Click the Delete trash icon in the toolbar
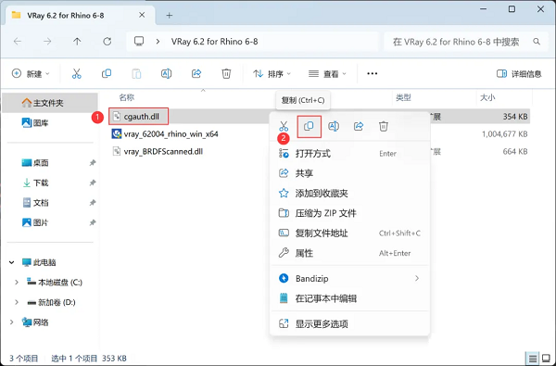The width and height of the screenshot is (556, 366). tap(226, 74)
